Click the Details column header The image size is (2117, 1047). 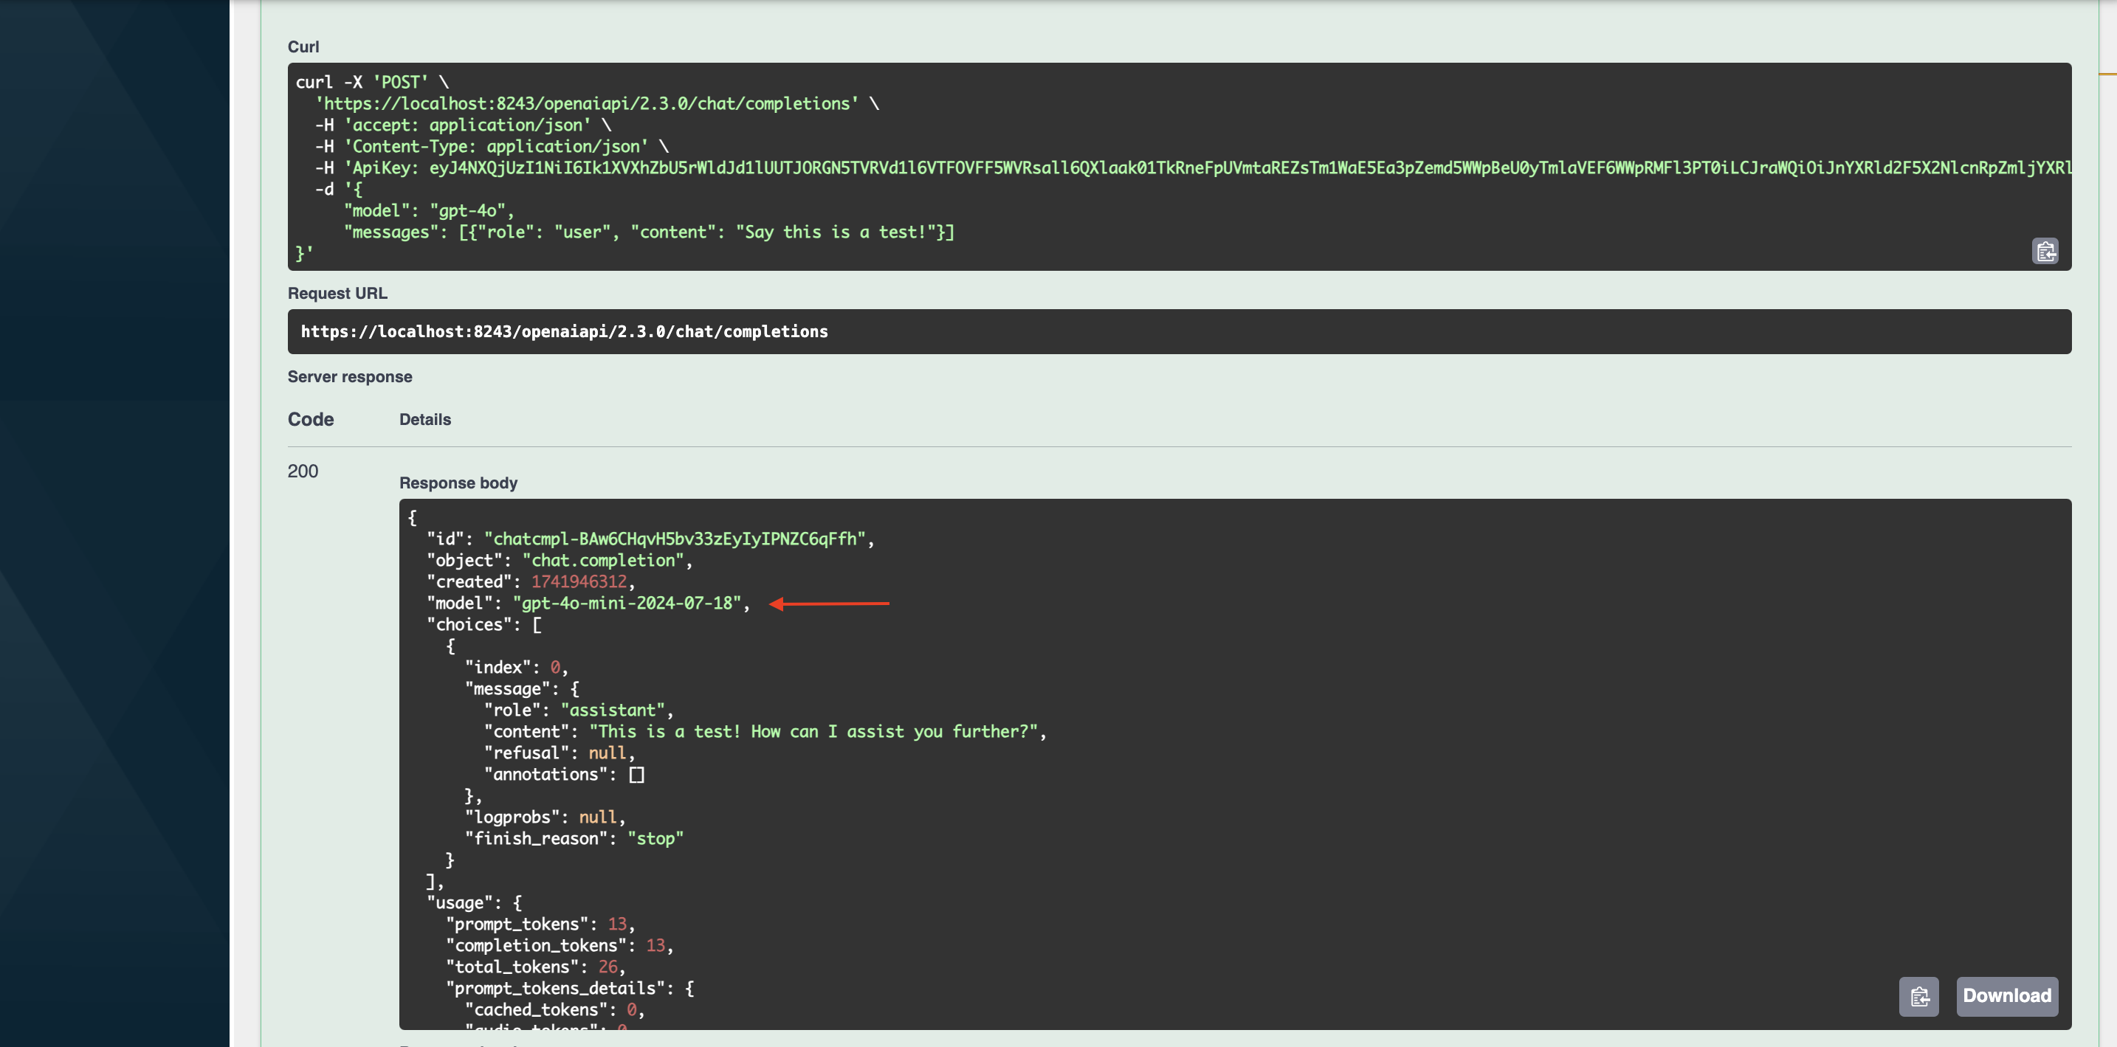[425, 420]
